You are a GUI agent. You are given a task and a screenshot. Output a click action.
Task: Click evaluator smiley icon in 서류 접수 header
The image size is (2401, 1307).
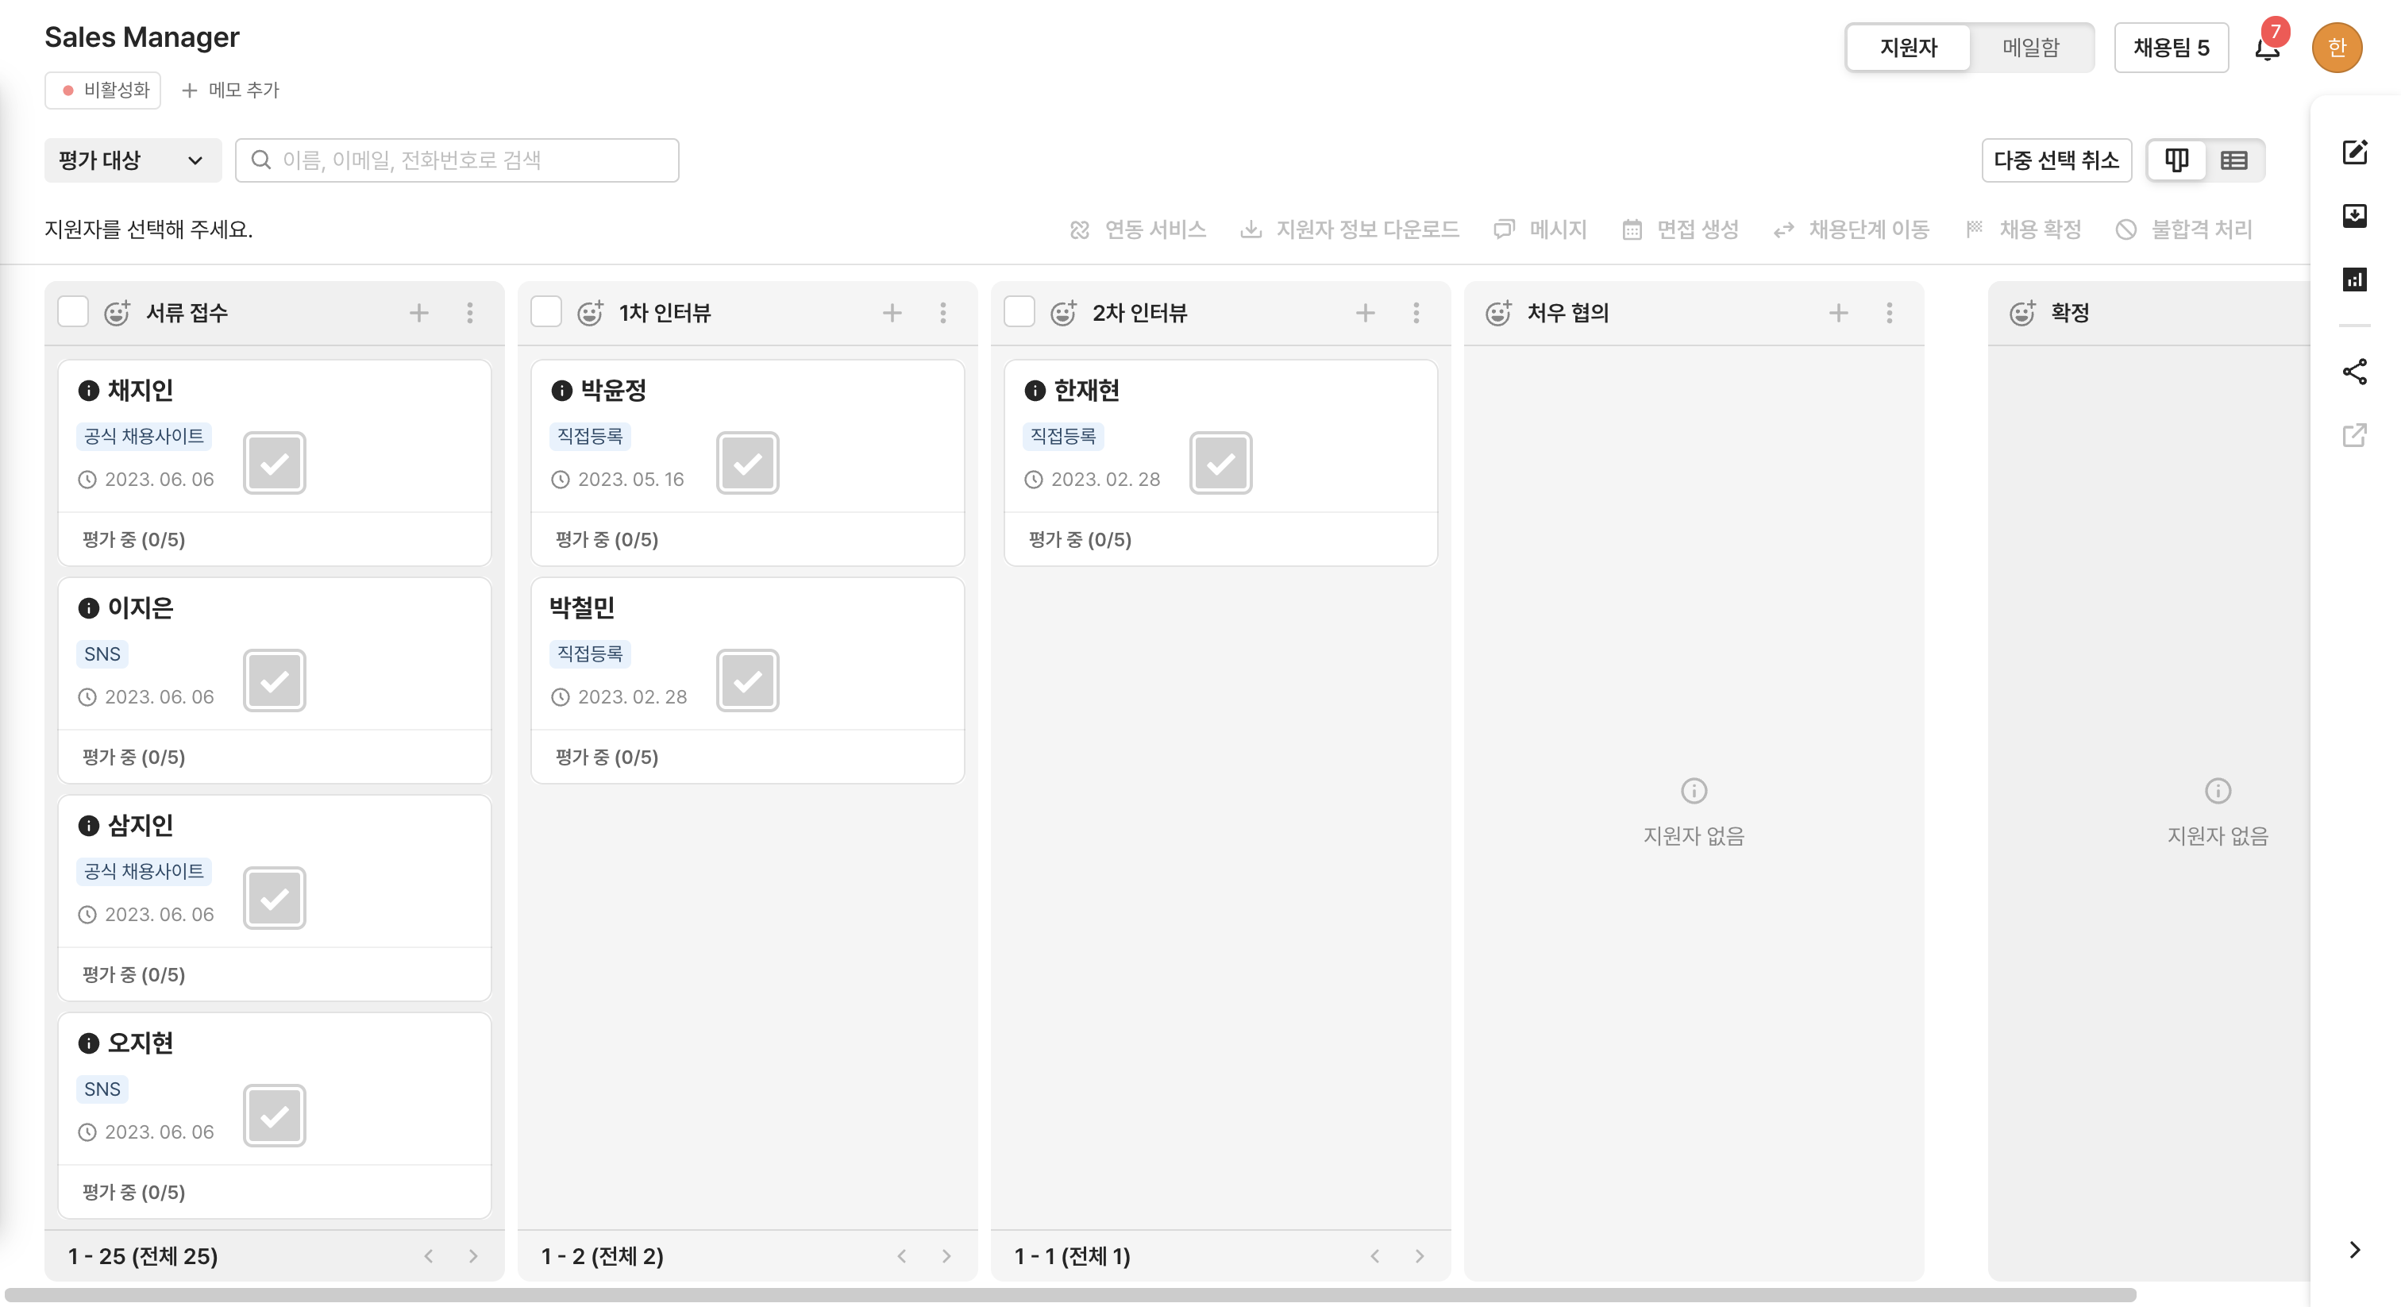[117, 312]
